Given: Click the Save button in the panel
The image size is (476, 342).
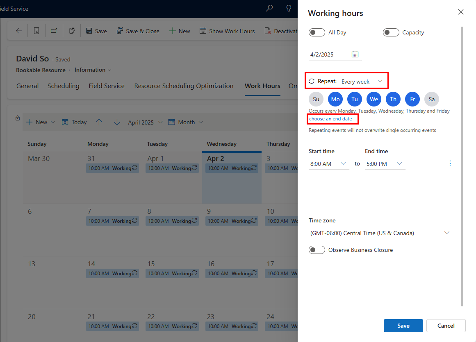Looking at the screenshot, I should (403, 325).
